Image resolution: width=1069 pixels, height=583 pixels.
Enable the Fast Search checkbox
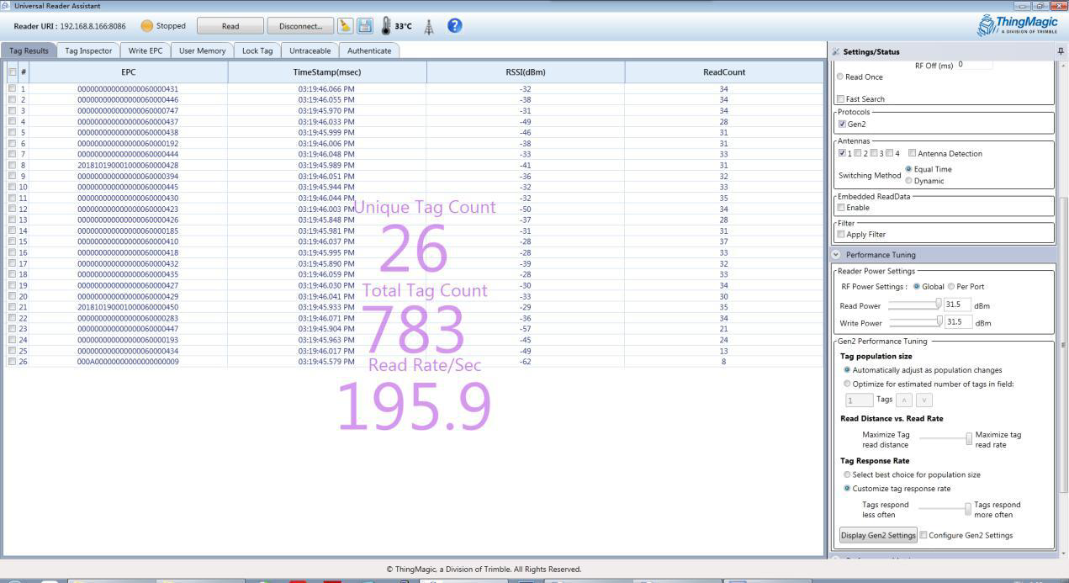[x=841, y=99]
